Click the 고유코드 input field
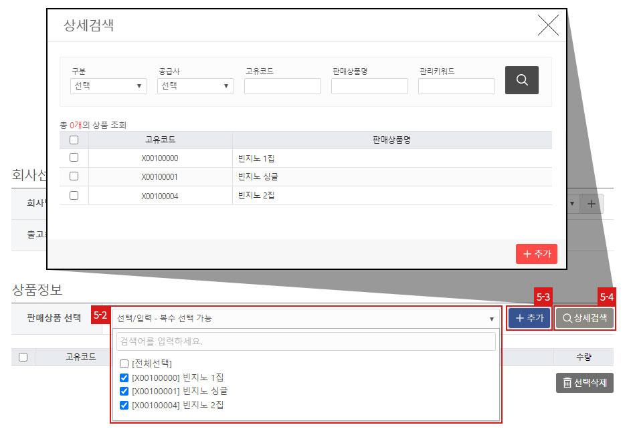The width and height of the screenshot is (629, 439). (x=282, y=86)
